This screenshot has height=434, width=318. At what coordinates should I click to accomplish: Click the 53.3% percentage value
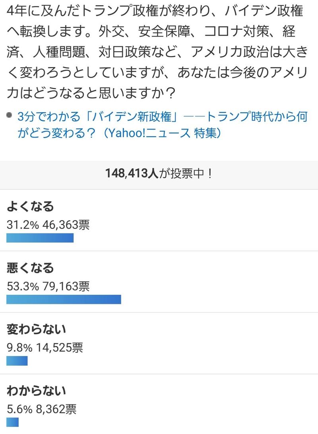coord(23,286)
